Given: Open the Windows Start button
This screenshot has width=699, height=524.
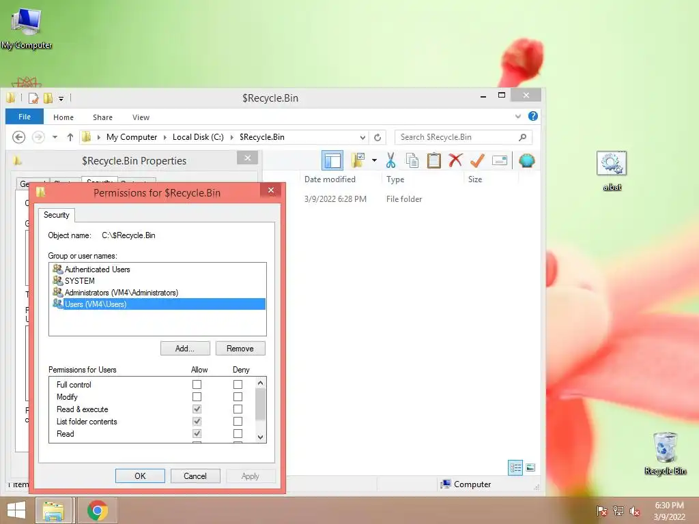Looking at the screenshot, I should [x=16, y=510].
